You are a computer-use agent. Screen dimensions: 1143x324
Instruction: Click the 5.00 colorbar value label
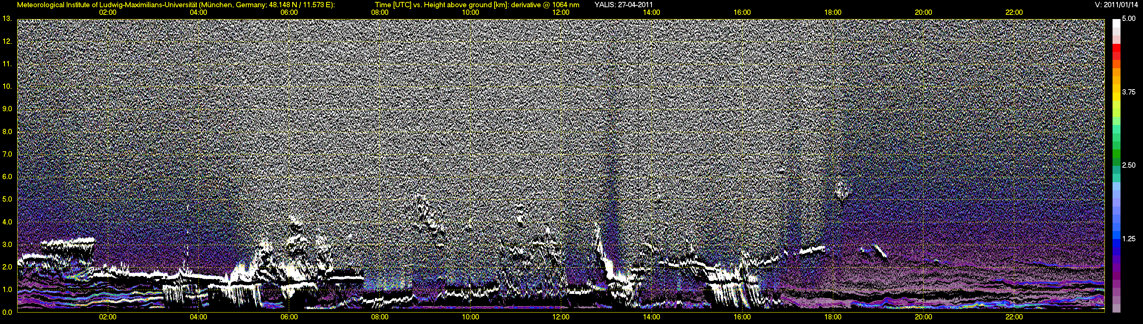pyautogui.click(x=1129, y=19)
